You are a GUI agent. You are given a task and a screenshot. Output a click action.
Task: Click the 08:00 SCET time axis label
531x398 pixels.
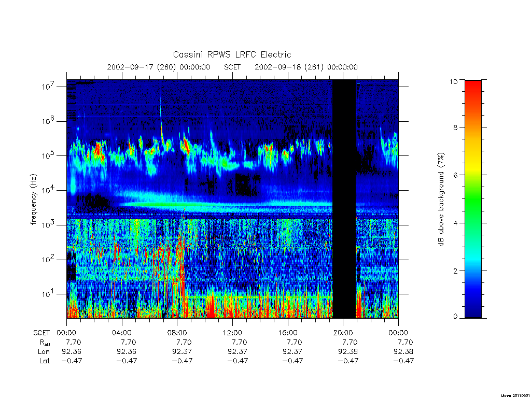click(x=177, y=333)
